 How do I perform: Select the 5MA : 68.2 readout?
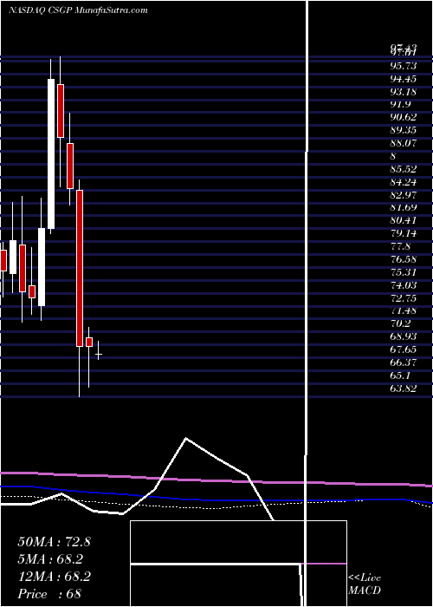pos(50,559)
